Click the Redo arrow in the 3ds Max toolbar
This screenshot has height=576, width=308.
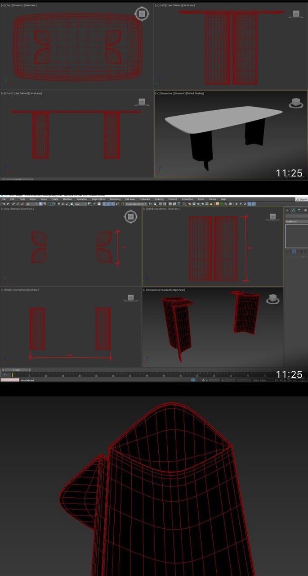pyautogui.click(x=8, y=204)
